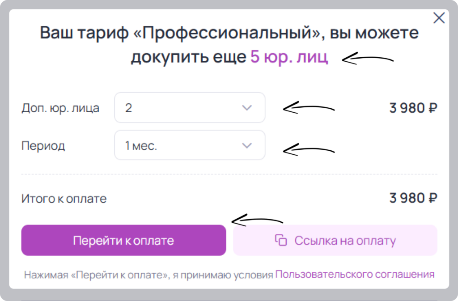The height and width of the screenshot is (301, 458).
Task: Click the arrow pointing at the legal entities dropdown
Action: pos(309,108)
